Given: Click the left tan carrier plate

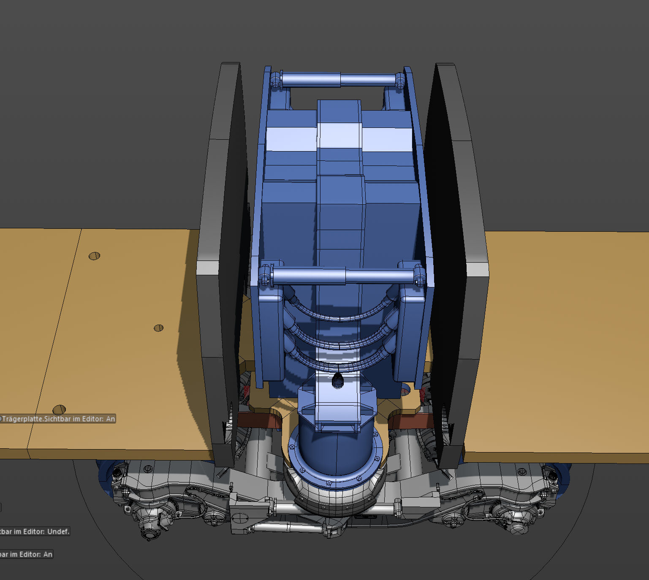Looking at the screenshot, I should [101, 342].
